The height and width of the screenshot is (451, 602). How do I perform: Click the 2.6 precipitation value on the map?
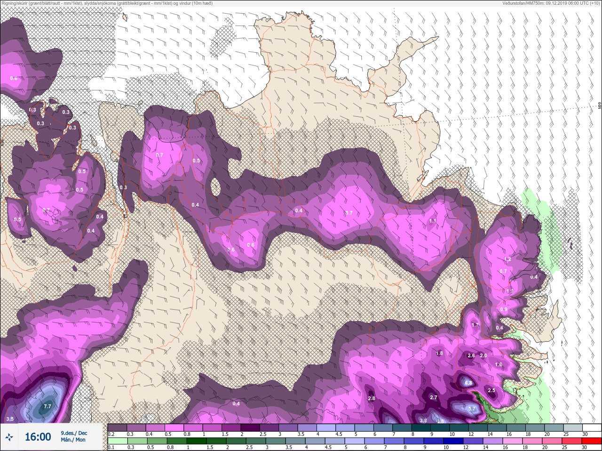pyautogui.click(x=471, y=356)
